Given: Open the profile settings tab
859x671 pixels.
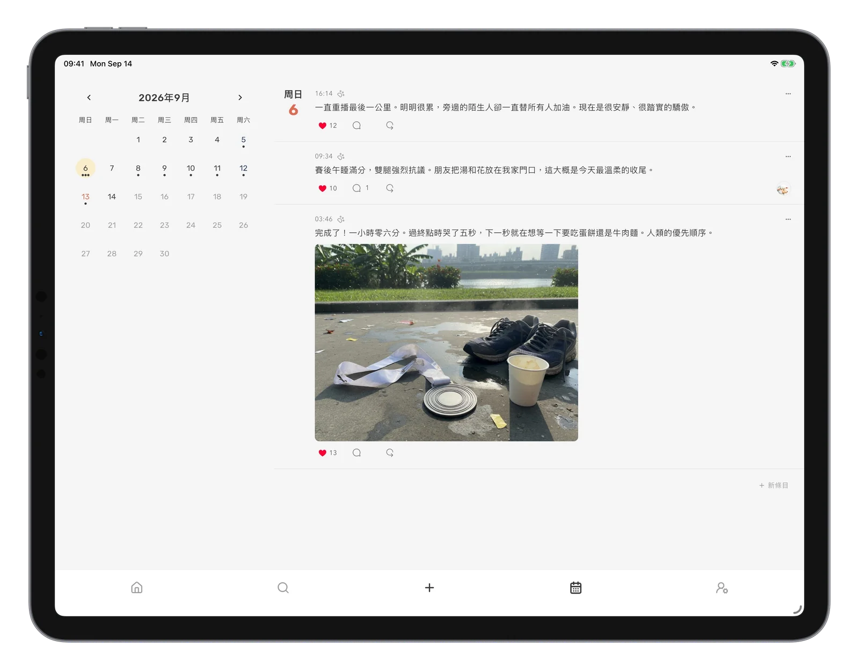Looking at the screenshot, I should coord(722,588).
